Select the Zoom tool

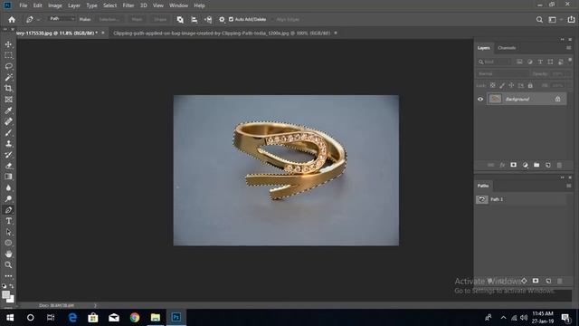(x=8, y=265)
